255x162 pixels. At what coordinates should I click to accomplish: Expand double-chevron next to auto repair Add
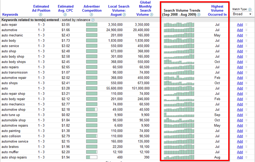tap(246, 25)
